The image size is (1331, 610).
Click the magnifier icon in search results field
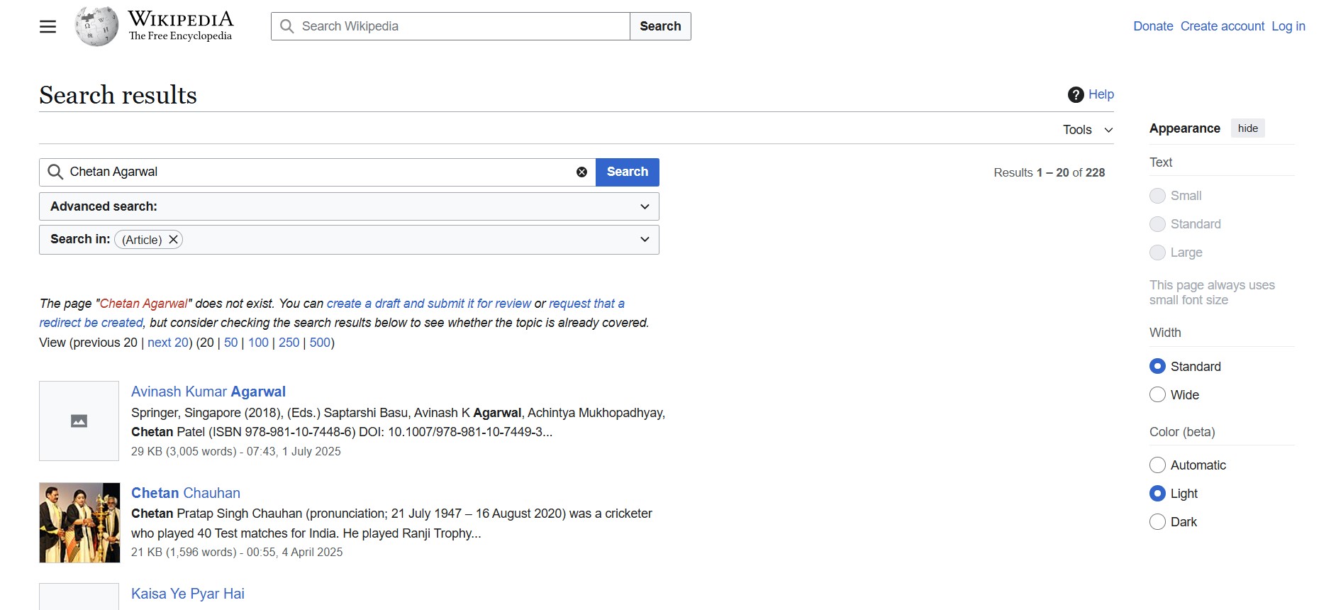[x=55, y=172]
